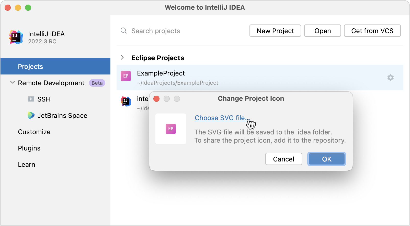Select the Projects tab in sidebar
The width and height of the screenshot is (410, 226).
[x=55, y=66]
